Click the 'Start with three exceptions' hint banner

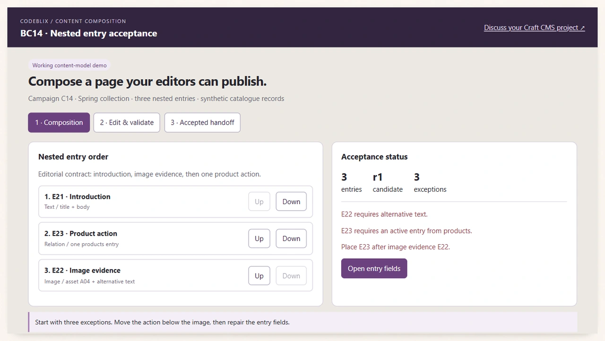coord(303,322)
